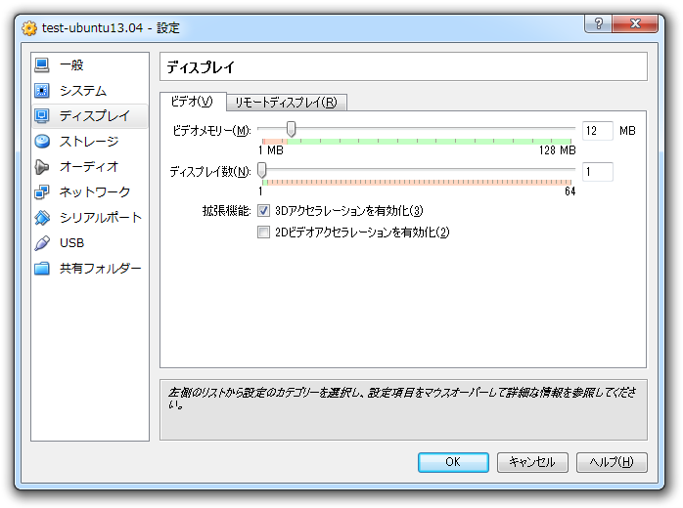
Task: Click the 64 maximum display count label
Action: click(x=570, y=191)
